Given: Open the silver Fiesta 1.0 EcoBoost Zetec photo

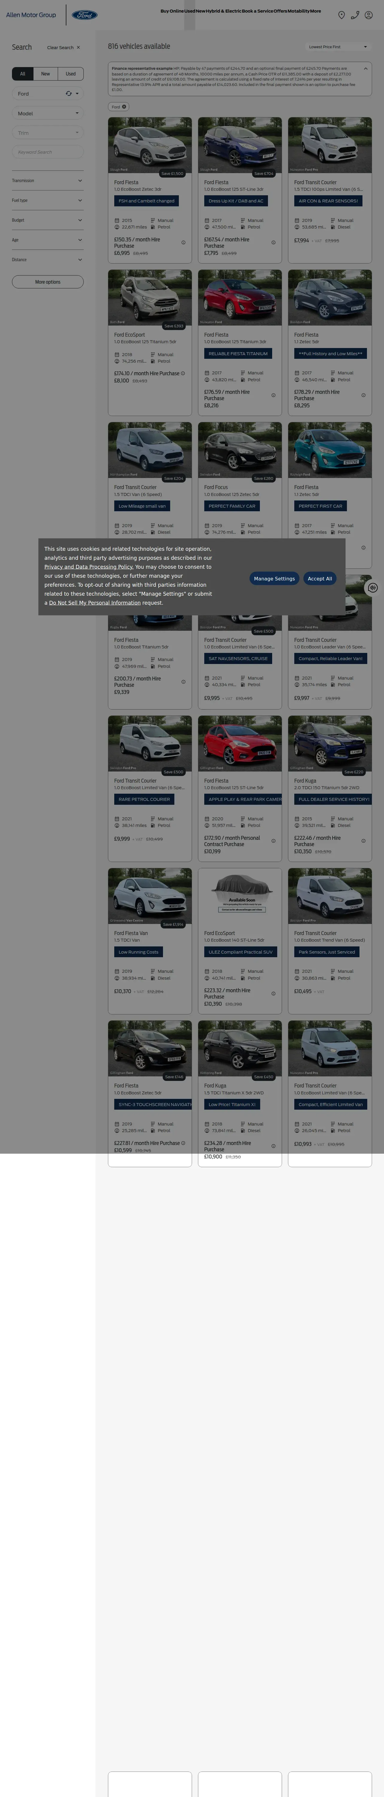Looking at the screenshot, I should (x=150, y=145).
